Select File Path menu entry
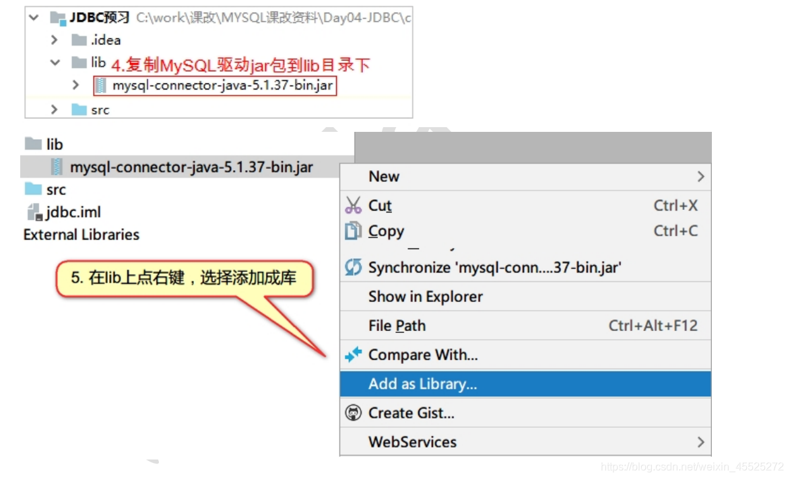Screen dimensions: 790x479 [x=525, y=326]
